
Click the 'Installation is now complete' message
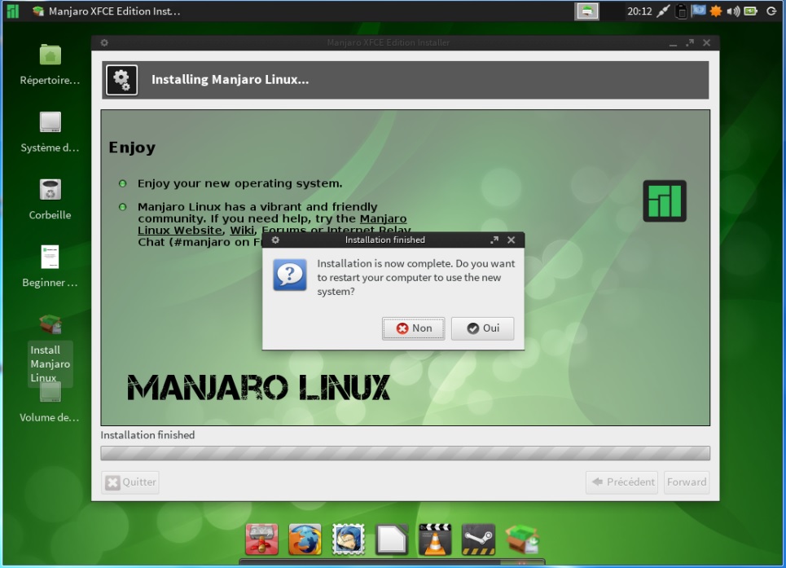coord(416,277)
